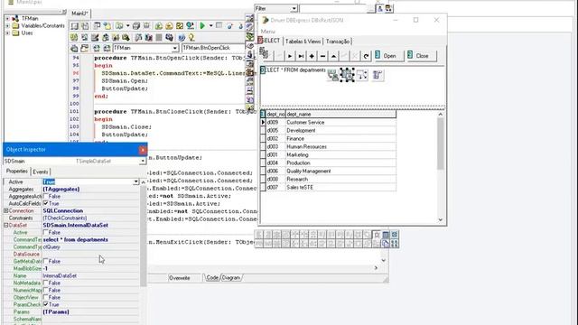This screenshot has width=578, height=325.
Task: Click the printer-like icon in top toolbar
Action: pos(136,26)
